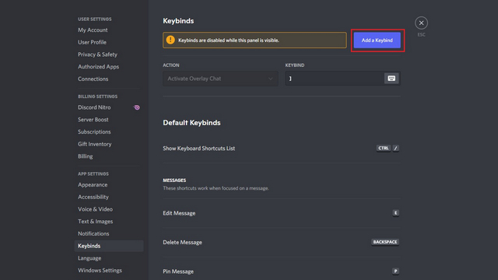The width and height of the screenshot is (498, 280).
Task: Click the slash key badge beside CTRL
Action: 396,149
